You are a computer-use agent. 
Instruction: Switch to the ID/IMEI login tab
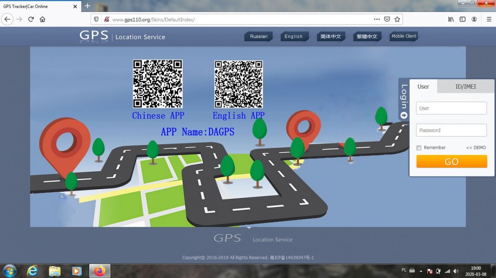[466, 87]
